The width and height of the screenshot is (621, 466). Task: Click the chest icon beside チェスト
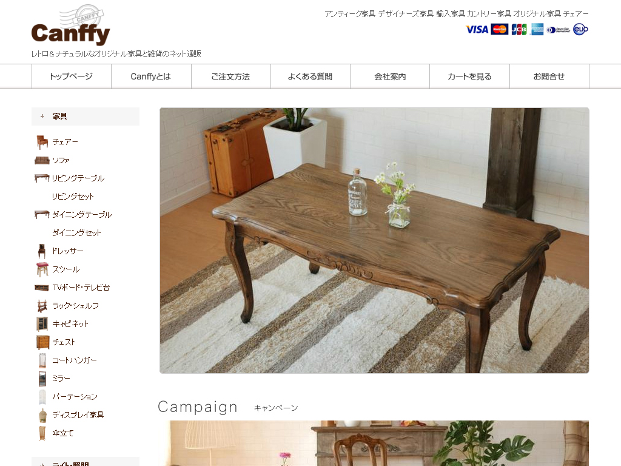pyautogui.click(x=43, y=342)
